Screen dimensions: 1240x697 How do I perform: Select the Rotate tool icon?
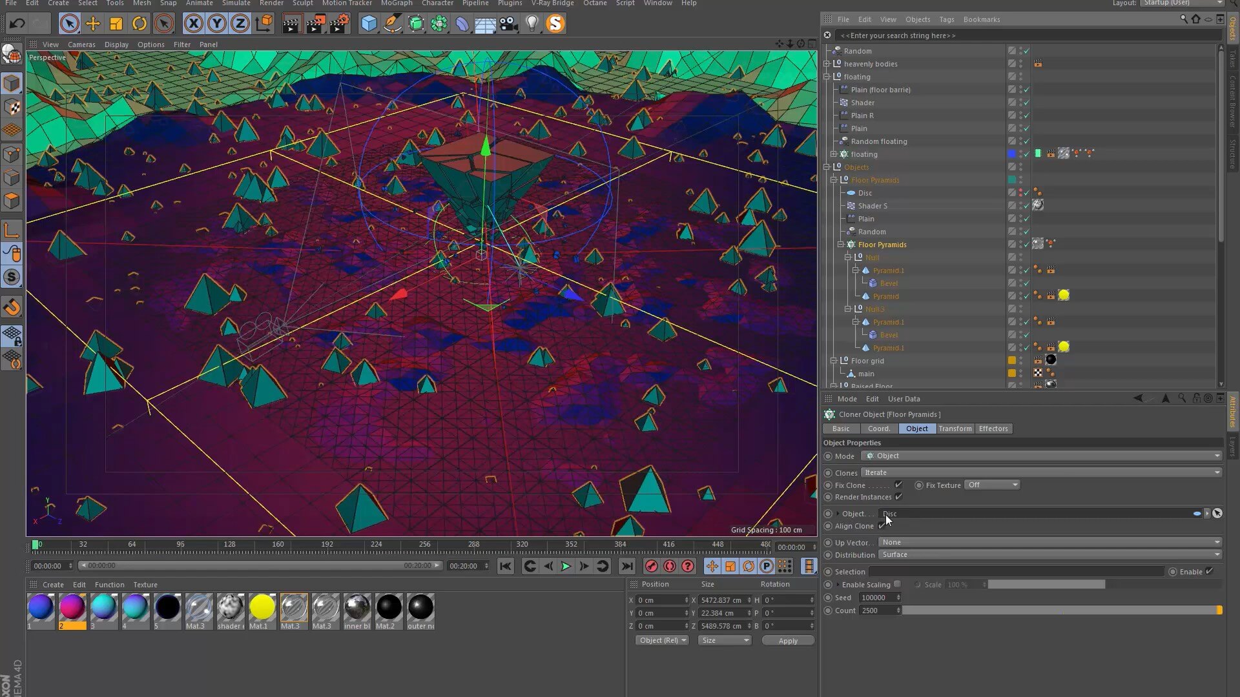[x=139, y=24]
